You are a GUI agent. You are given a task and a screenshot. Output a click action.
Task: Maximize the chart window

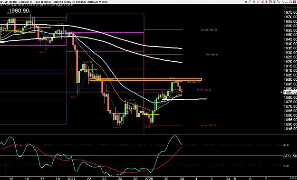click(x=290, y=2)
